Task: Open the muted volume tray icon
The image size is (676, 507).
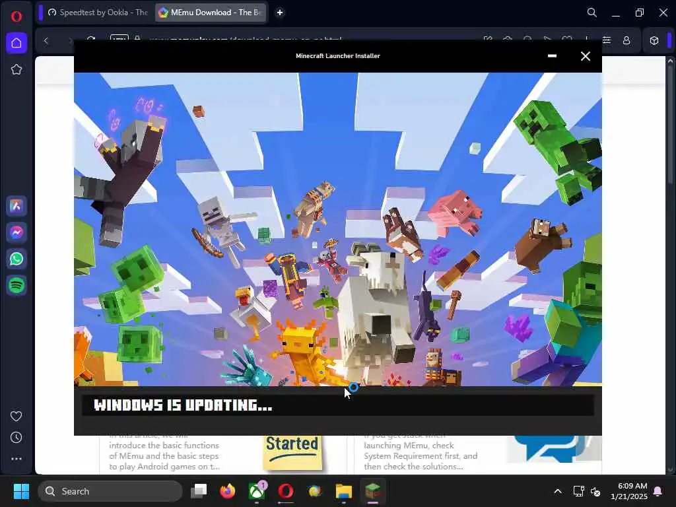Action: [x=596, y=491]
